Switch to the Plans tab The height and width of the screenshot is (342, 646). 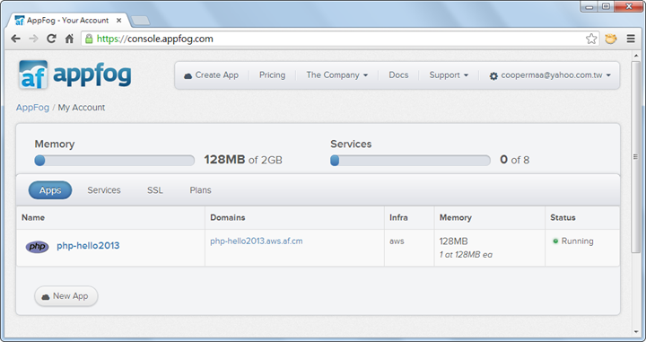201,190
